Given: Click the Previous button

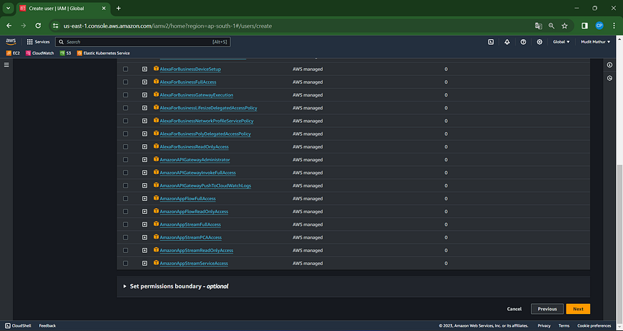Looking at the screenshot, I should pos(547,309).
